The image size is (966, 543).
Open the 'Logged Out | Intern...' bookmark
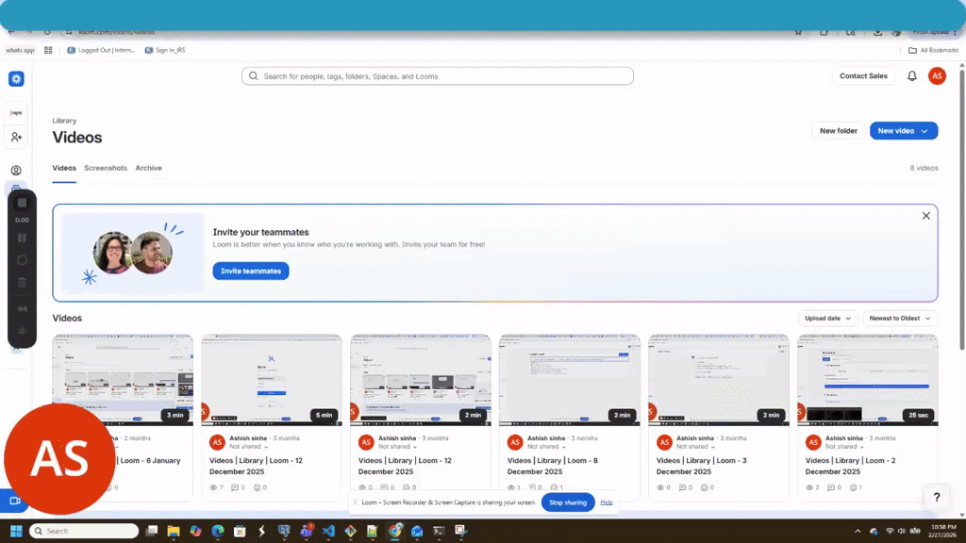[101, 51]
